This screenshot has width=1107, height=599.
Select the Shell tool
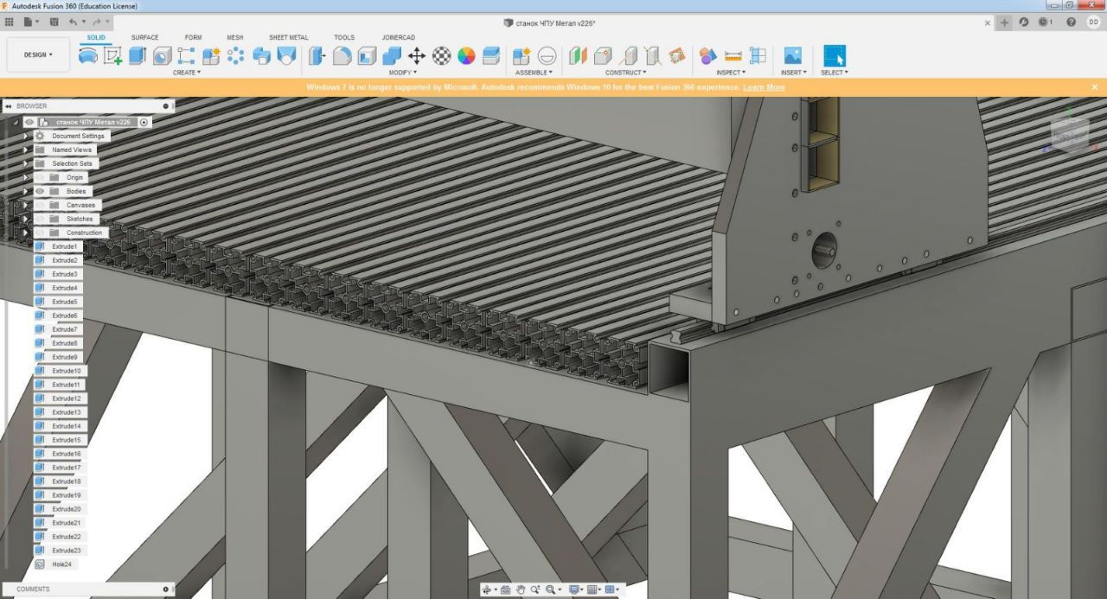click(367, 56)
